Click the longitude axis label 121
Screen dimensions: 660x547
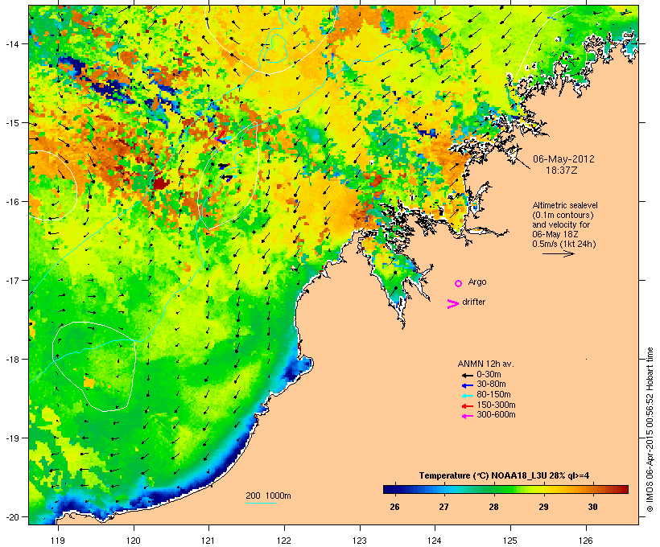coord(208,541)
